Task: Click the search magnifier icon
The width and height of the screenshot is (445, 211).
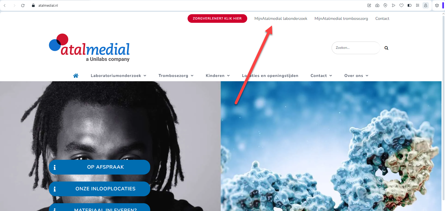Action: coord(386,48)
